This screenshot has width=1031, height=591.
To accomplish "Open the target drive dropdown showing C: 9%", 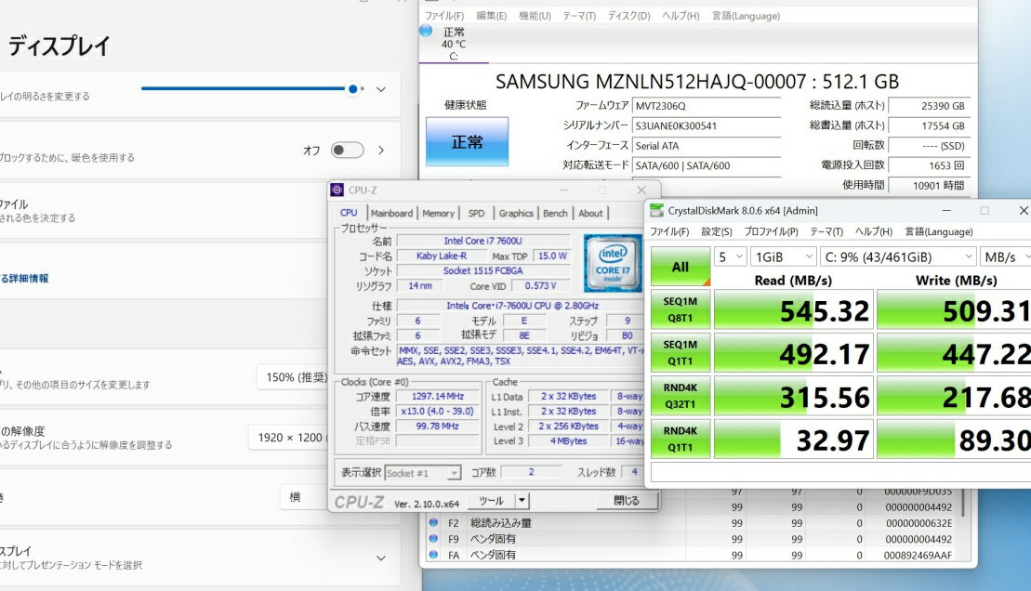I will [899, 256].
